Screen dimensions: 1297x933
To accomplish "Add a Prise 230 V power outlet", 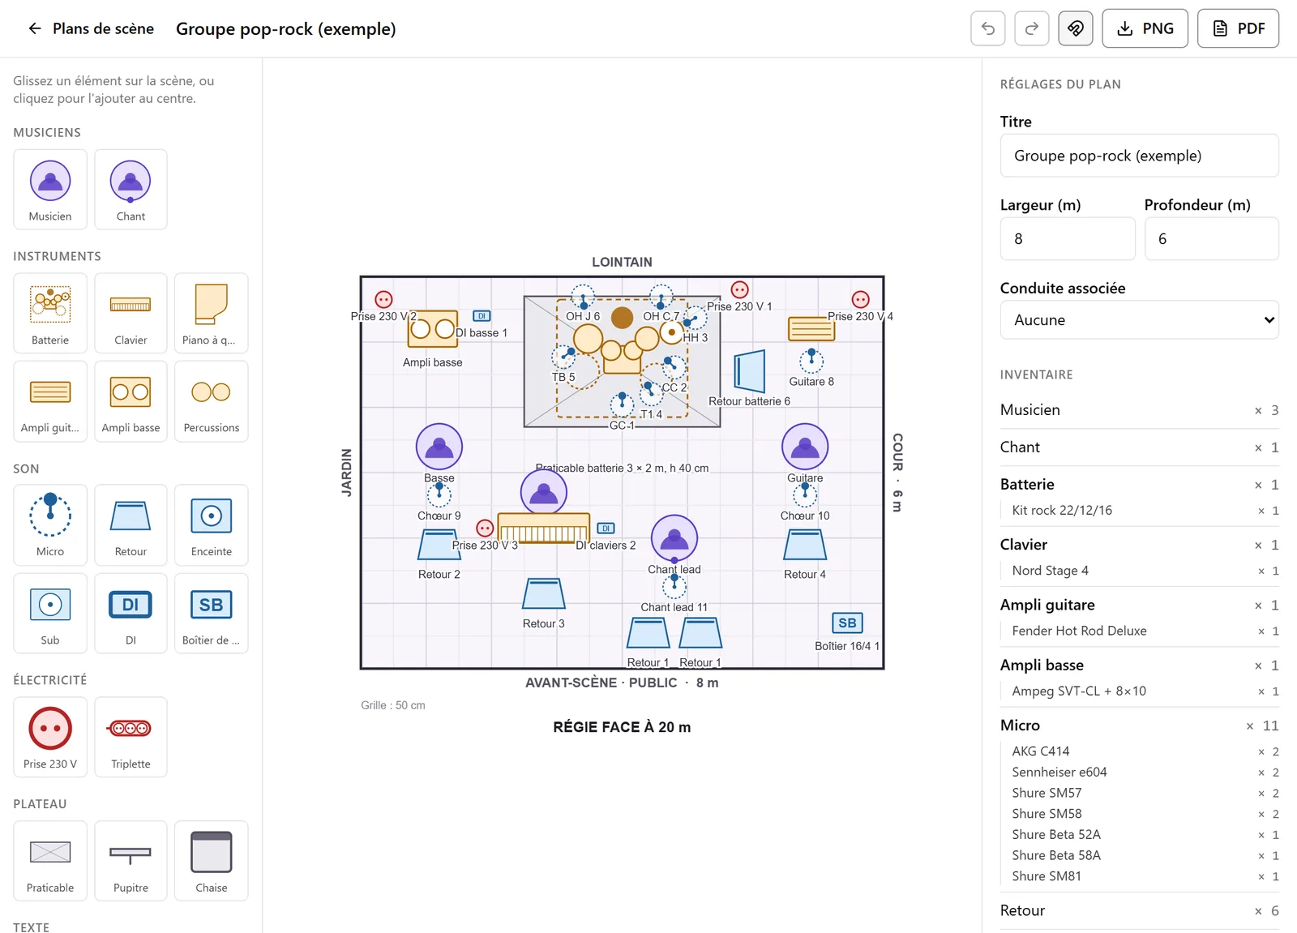I will pos(50,737).
